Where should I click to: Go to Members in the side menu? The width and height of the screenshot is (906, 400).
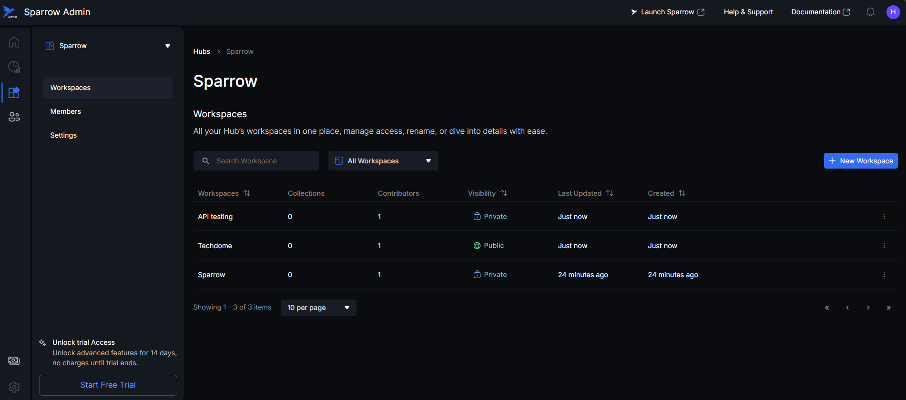(x=66, y=111)
